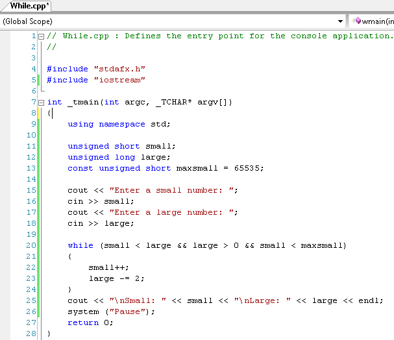Screen dimensions: 394x340
Task: Click the comment text on line 1
Action: 220,36
